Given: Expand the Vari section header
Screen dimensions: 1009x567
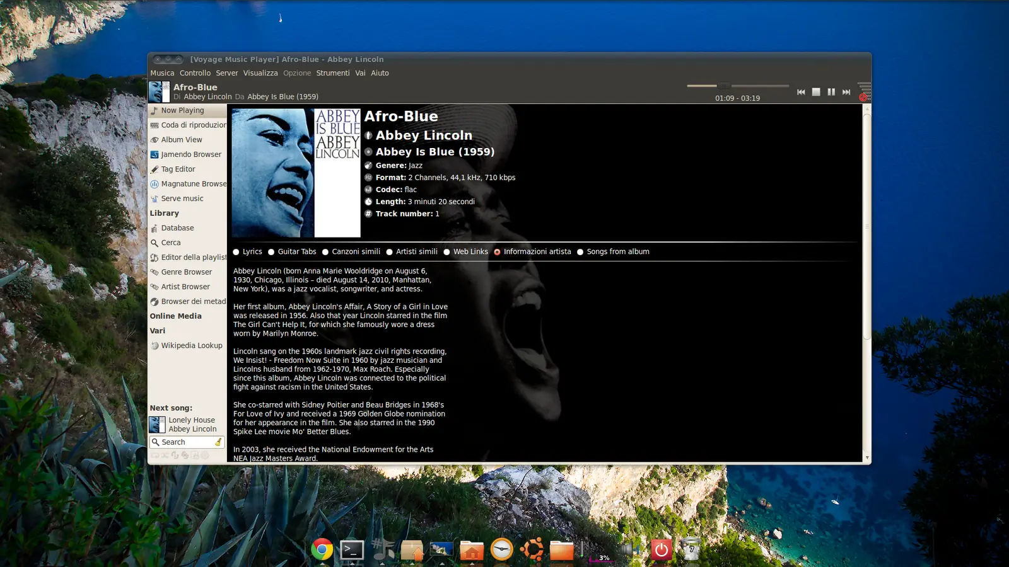Looking at the screenshot, I should tap(158, 331).
